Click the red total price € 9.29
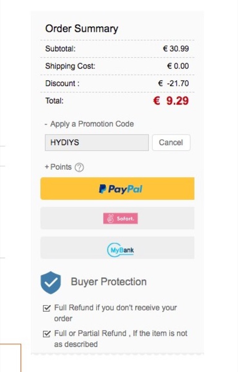The image size is (238, 372). [x=171, y=101]
